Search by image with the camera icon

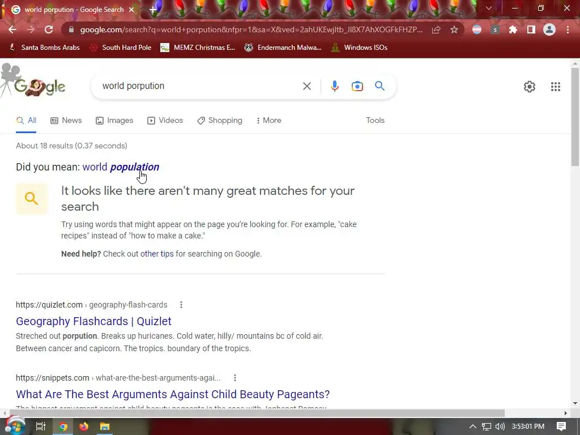click(x=357, y=86)
